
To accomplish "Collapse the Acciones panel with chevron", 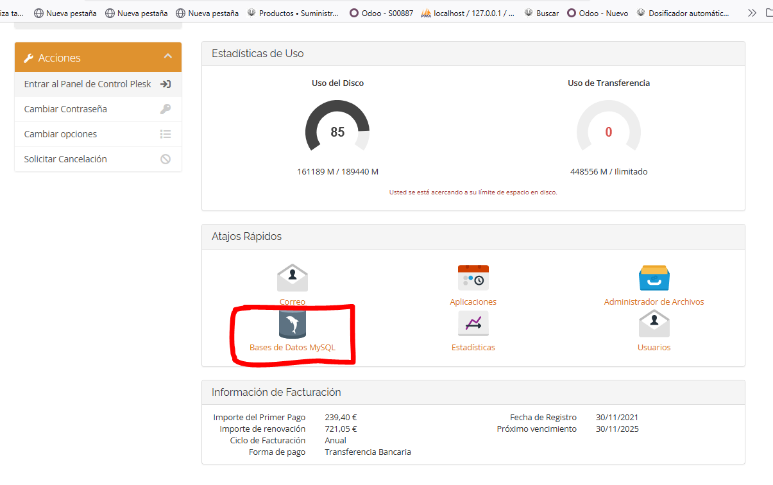I will 168,56.
